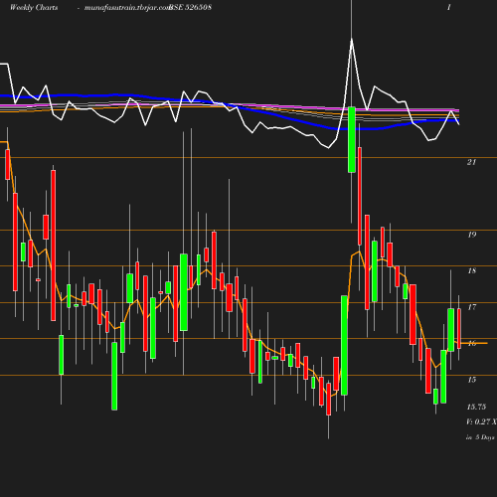Click the price axis label 17
Screen dimensions: 497x497
pyautogui.click(x=472, y=307)
